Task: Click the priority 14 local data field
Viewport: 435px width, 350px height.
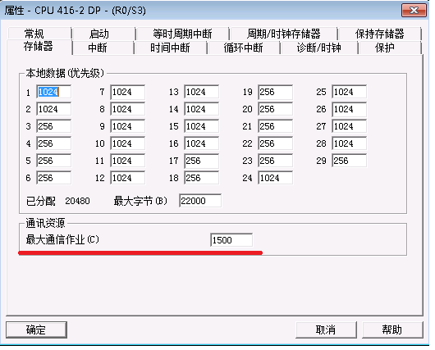Action: [x=201, y=109]
